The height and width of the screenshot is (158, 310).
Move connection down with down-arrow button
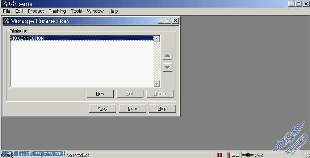pyautogui.click(x=167, y=67)
